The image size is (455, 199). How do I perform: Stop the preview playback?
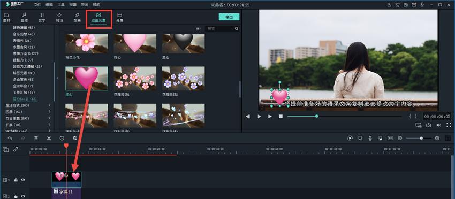pos(280,116)
